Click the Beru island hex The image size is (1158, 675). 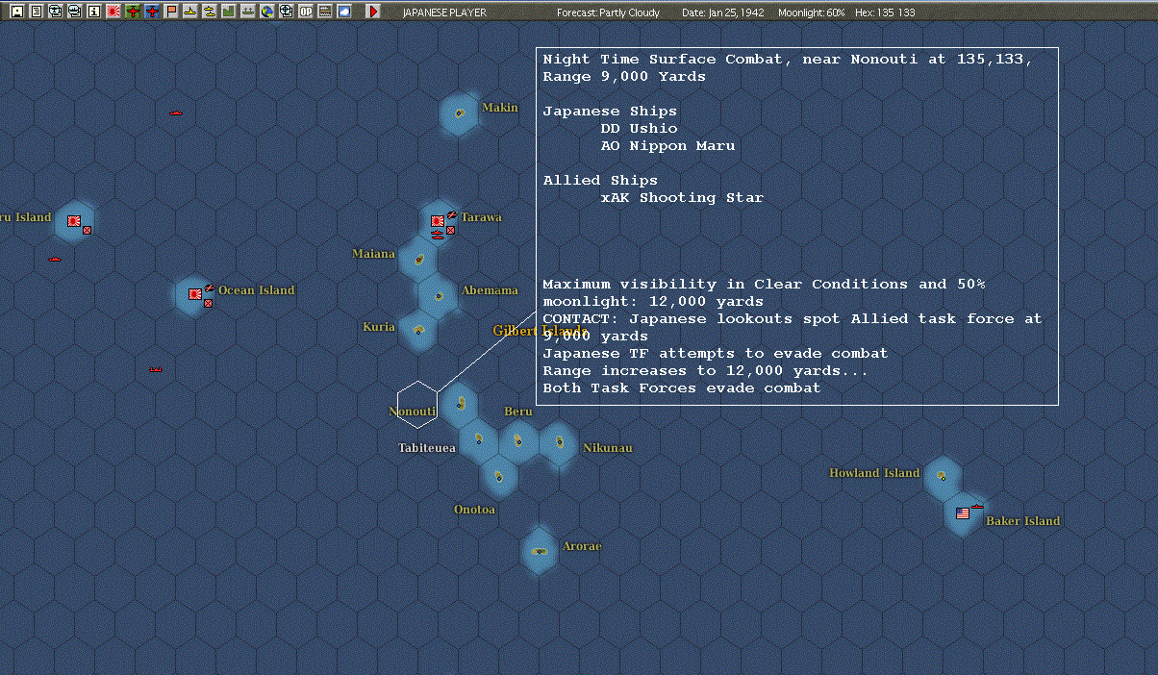[518, 440]
